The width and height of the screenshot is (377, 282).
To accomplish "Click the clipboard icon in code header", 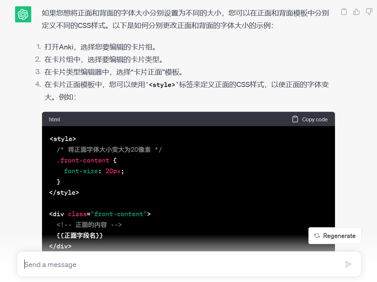I will pyautogui.click(x=295, y=119).
